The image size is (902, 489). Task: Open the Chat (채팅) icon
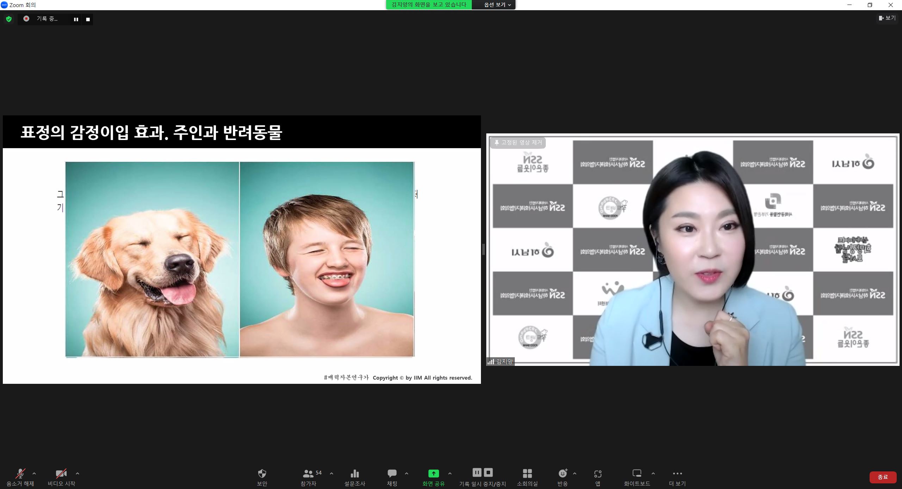[x=392, y=474]
